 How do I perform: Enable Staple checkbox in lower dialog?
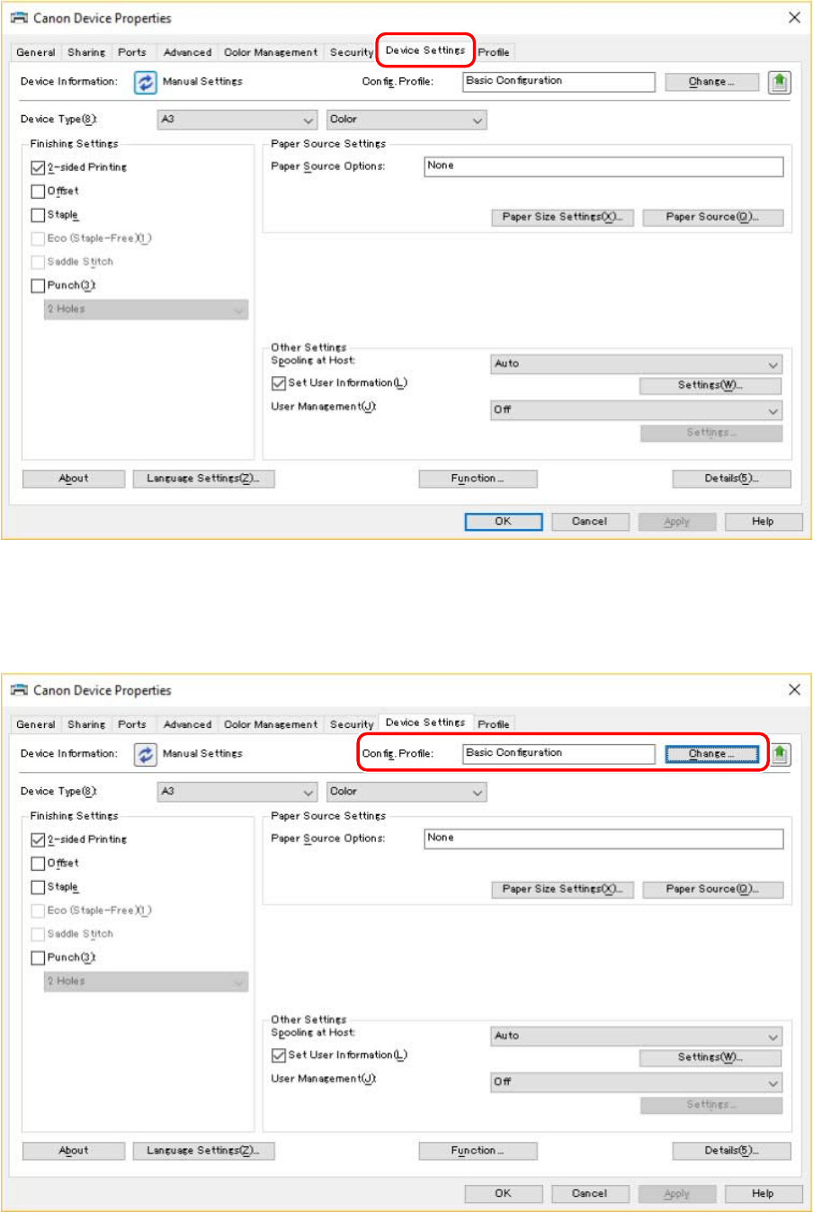(38, 887)
